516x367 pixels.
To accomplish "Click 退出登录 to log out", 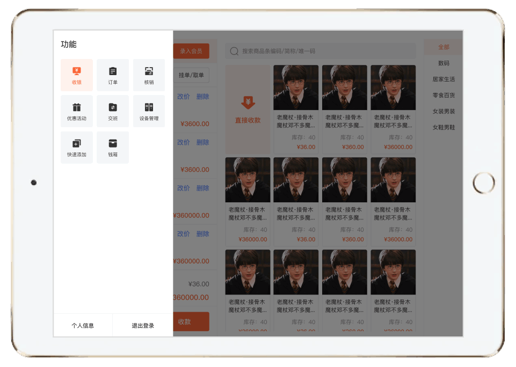I will click(143, 326).
